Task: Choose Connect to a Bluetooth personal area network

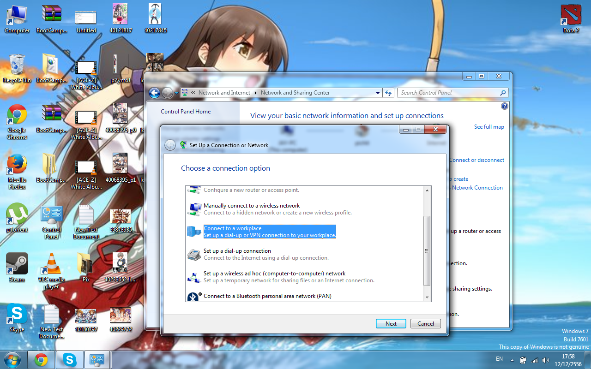Action: (x=305, y=296)
